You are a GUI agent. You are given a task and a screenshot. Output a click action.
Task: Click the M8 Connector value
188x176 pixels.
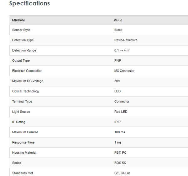coord(124,71)
